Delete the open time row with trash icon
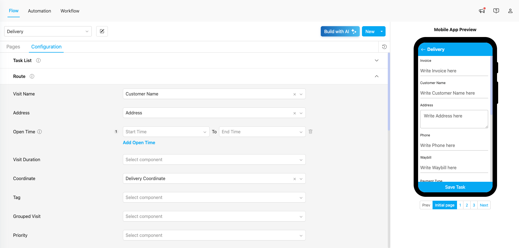Screen dimensions: 519x248 pos(311,131)
